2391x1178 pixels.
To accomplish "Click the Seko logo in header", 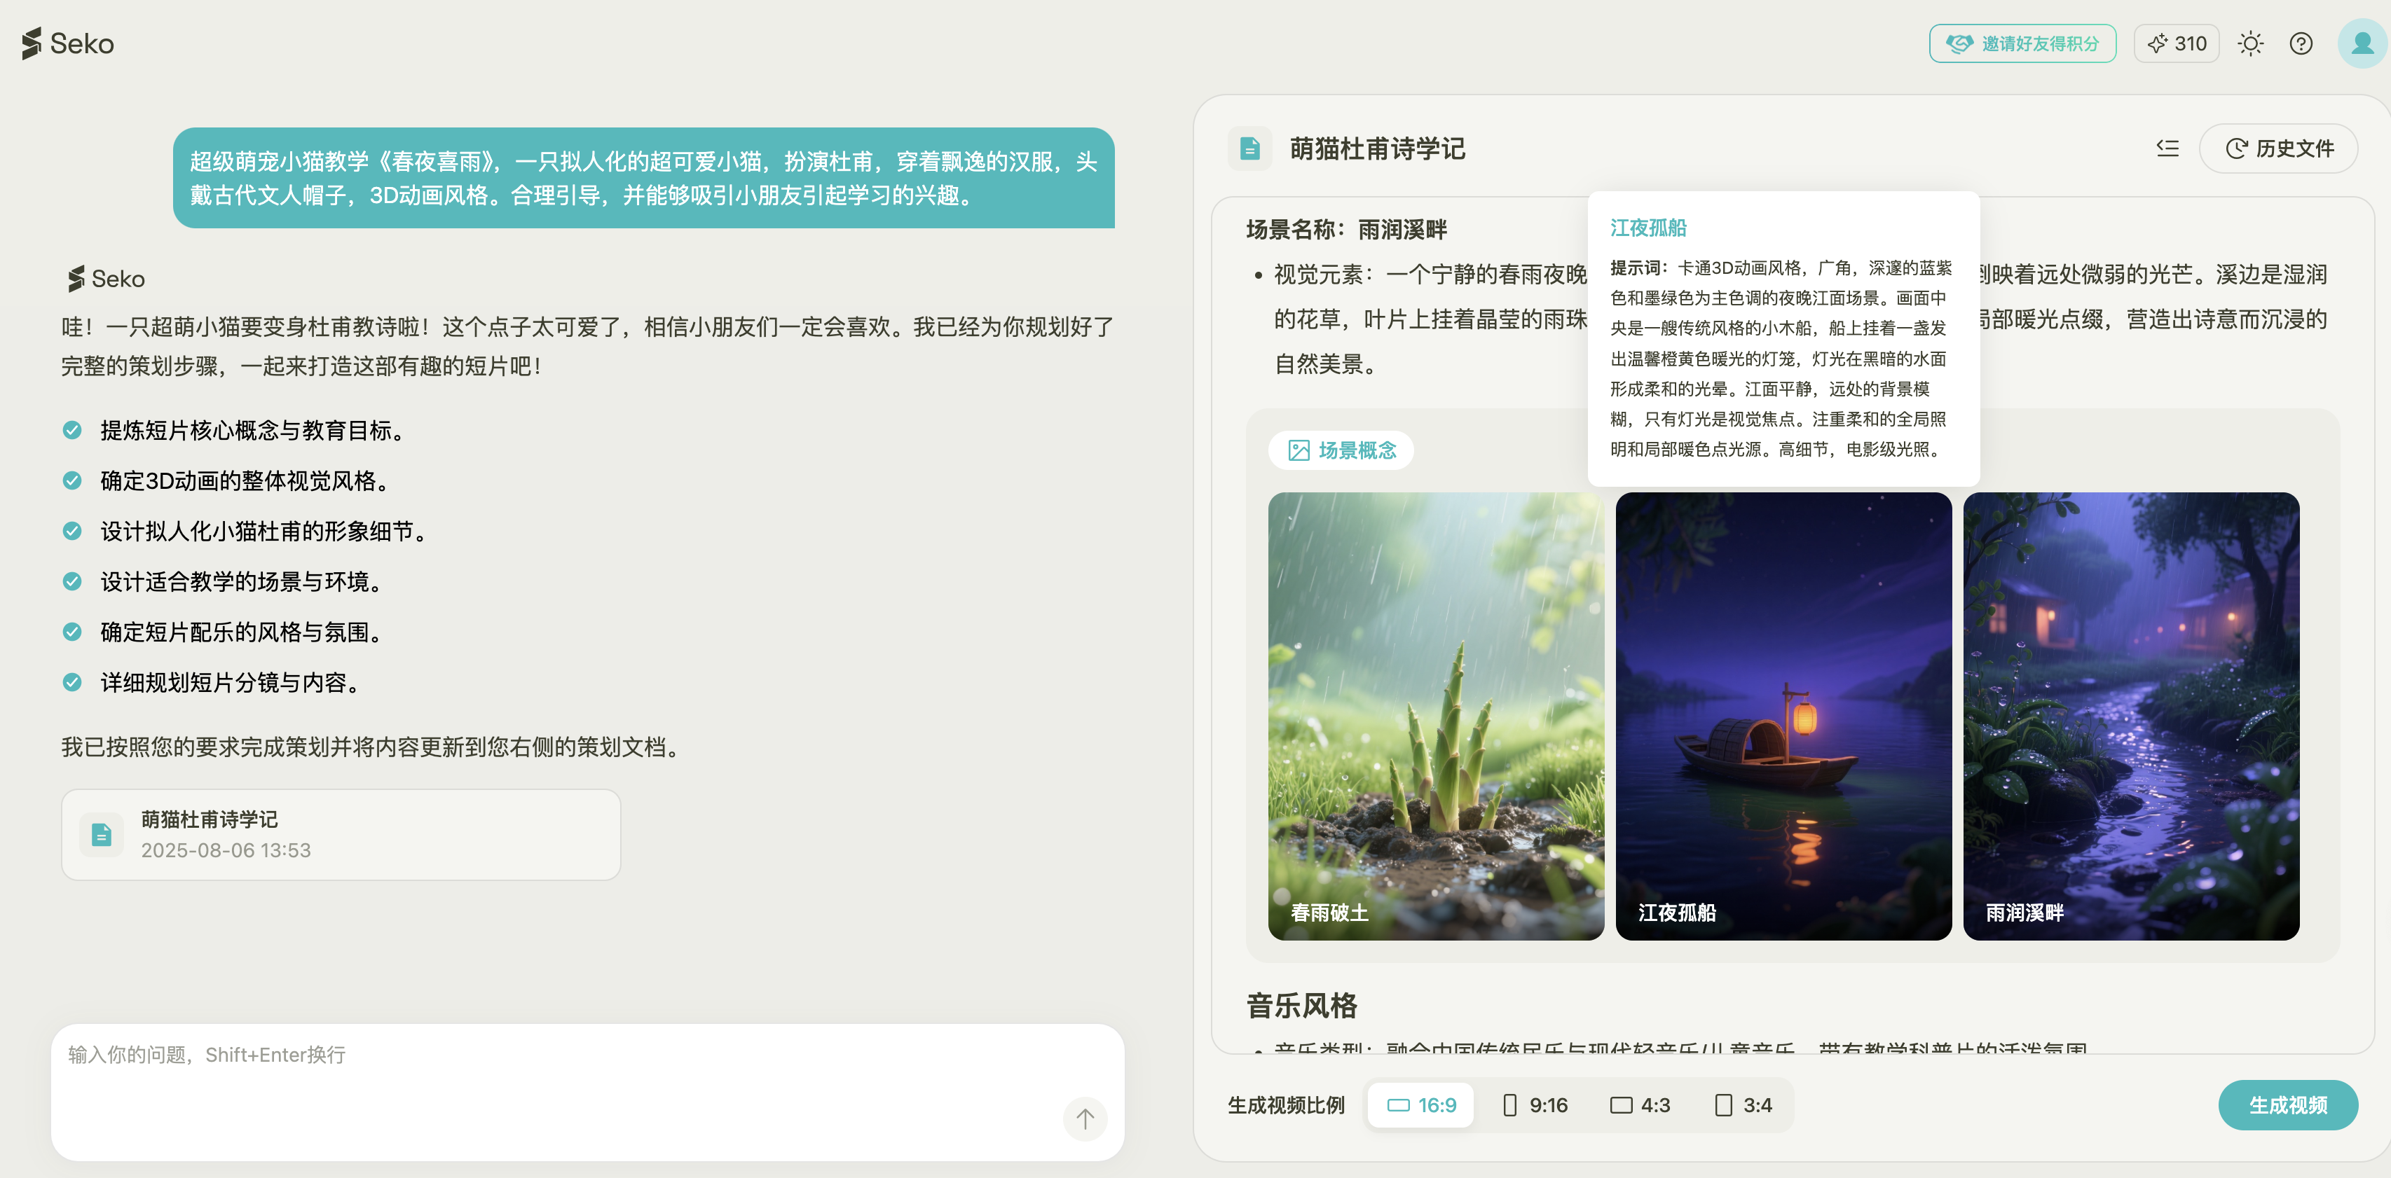I will click(x=68, y=43).
